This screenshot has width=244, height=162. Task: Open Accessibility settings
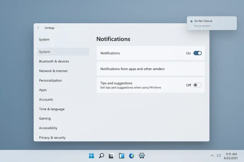click(48, 128)
